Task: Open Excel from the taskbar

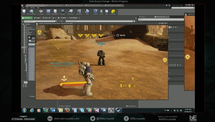Action: point(46,110)
